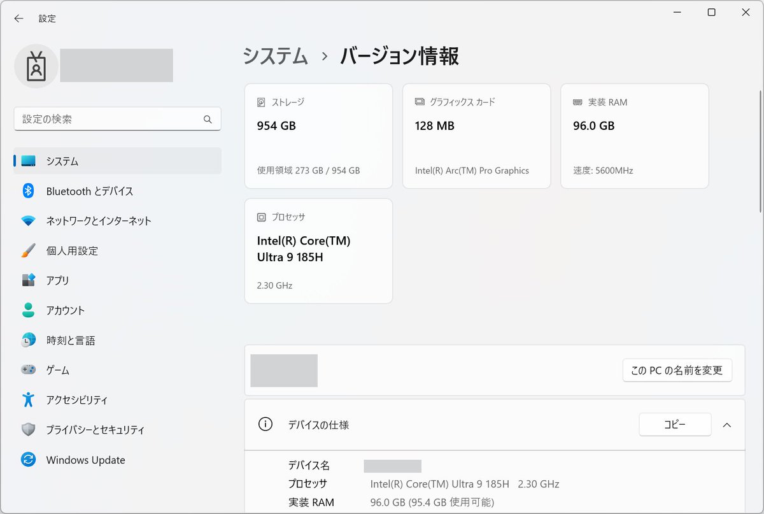Image resolution: width=764 pixels, height=514 pixels.
Task: Maximize the Settings window
Action: pos(712,13)
